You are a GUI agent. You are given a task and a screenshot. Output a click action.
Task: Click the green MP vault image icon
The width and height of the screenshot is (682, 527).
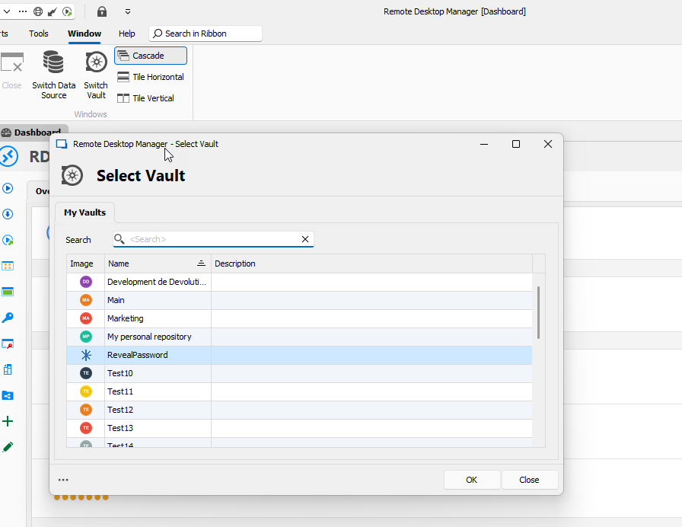[86, 337]
